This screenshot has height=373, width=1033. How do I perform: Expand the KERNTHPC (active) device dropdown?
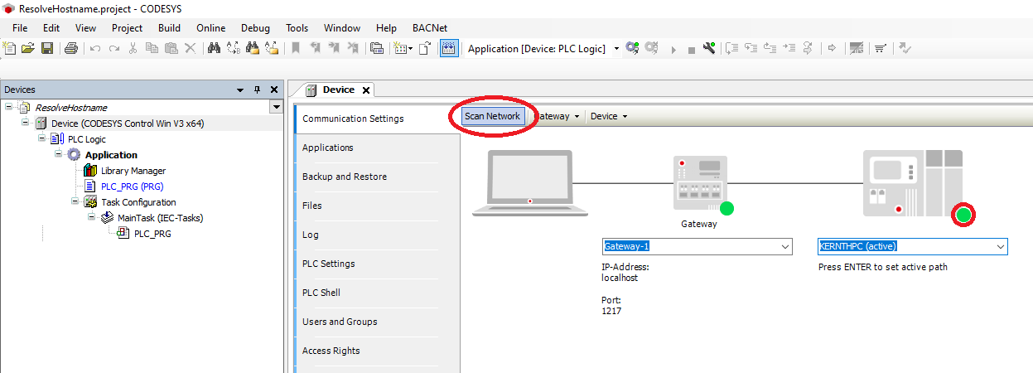(x=999, y=247)
